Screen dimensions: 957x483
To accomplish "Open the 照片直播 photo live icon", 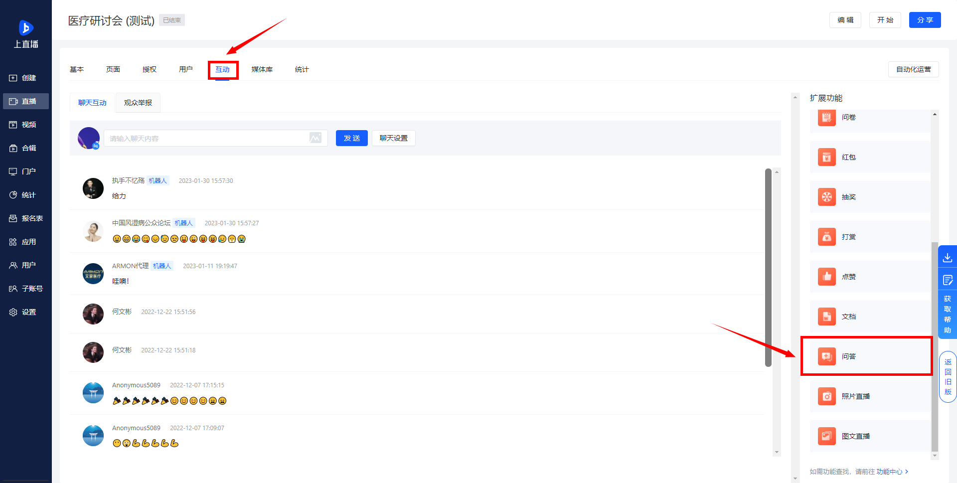I will point(826,396).
